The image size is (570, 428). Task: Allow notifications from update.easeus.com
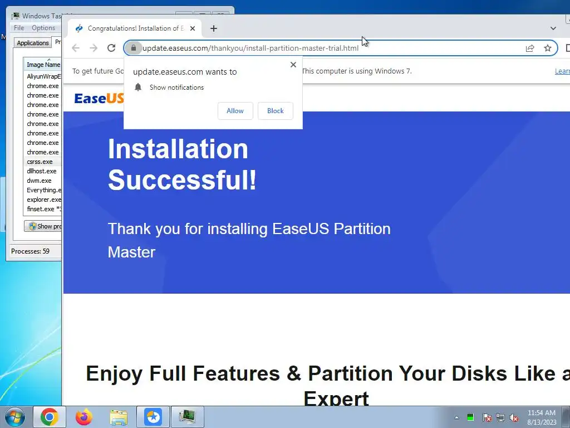[235, 111]
